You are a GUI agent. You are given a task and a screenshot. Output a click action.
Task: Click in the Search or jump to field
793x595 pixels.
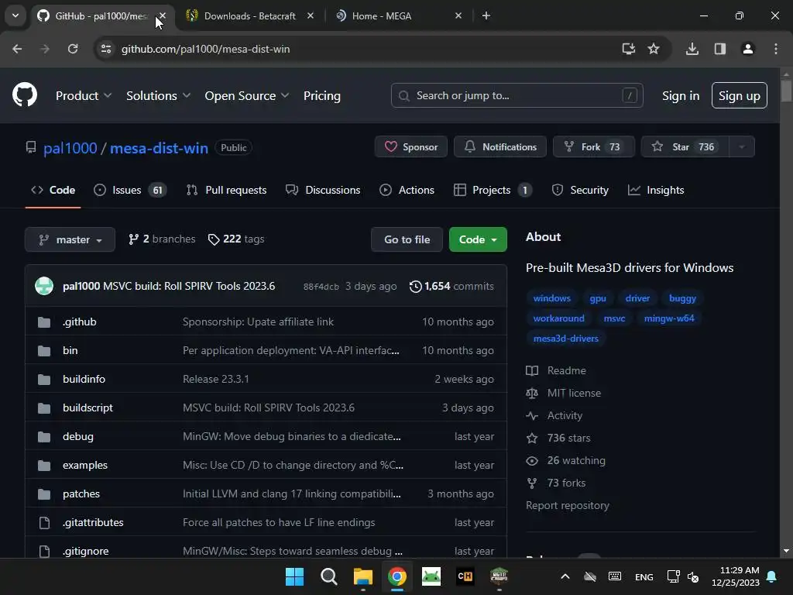517,95
